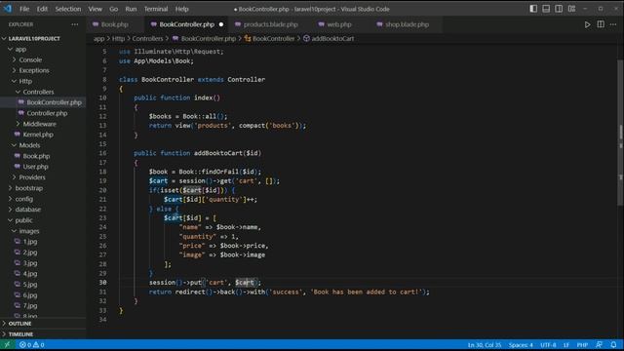The image size is (624, 351).
Task: Split the editor to the right
Action: click(x=601, y=24)
